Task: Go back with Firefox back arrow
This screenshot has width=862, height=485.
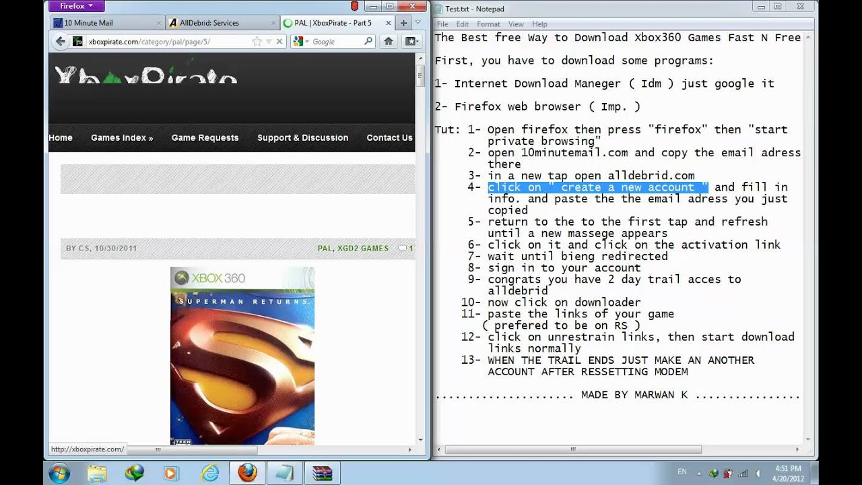Action: click(x=60, y=42)
